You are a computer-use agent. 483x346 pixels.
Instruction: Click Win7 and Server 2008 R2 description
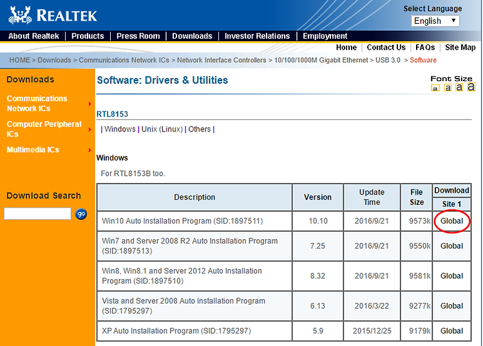[190, 246]
